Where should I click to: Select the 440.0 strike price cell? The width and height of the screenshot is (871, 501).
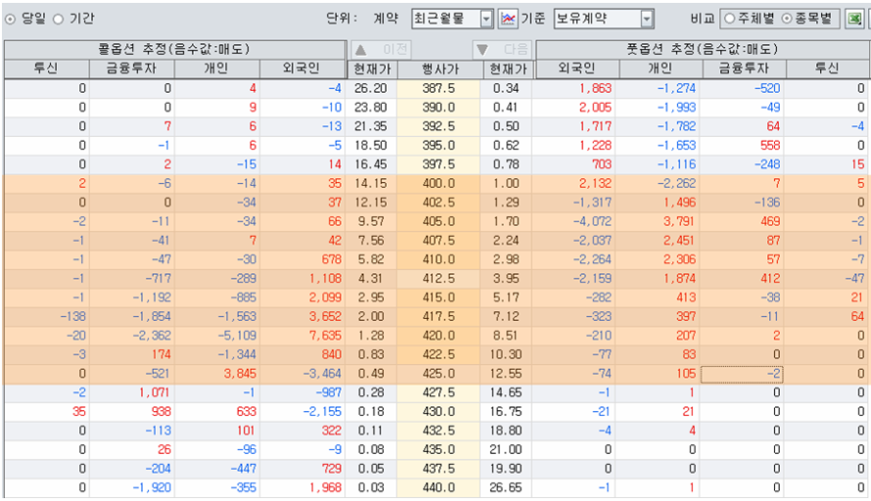(x=437, y=486)
